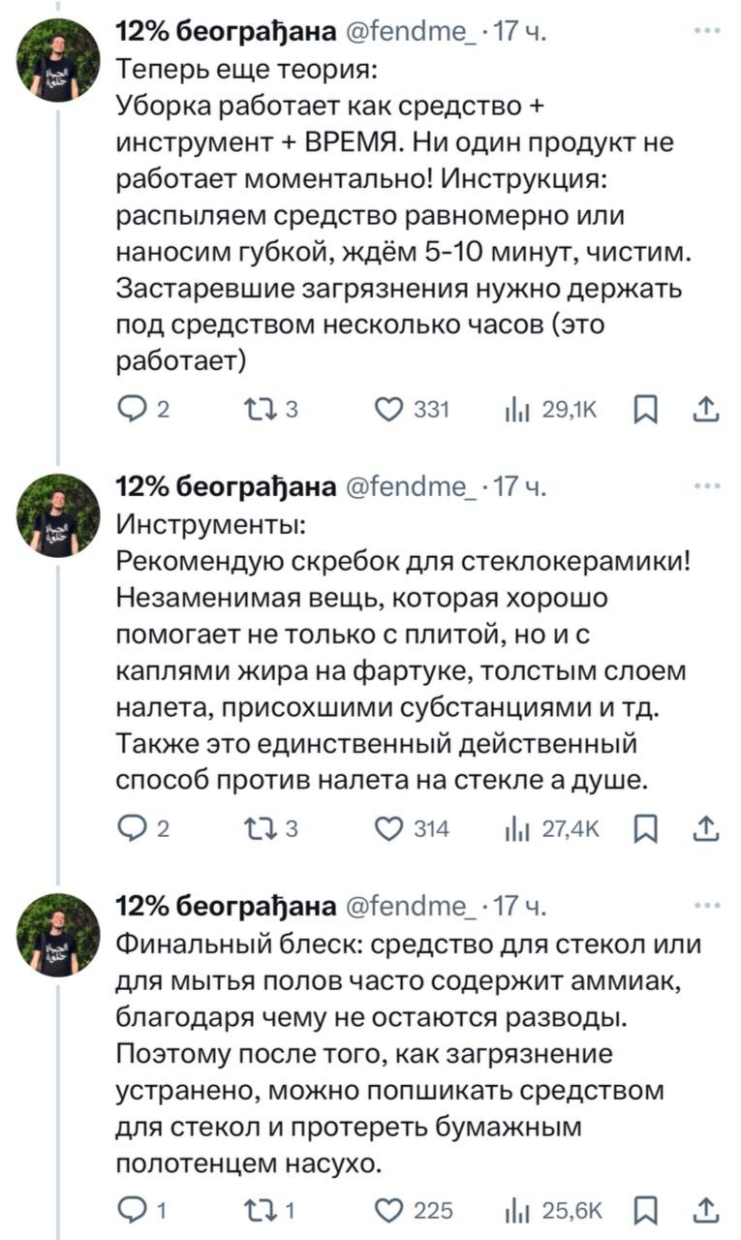Open the @fendme_ handle in the first tweet
Screen dimensions: 741x1240
coord(411,33)
